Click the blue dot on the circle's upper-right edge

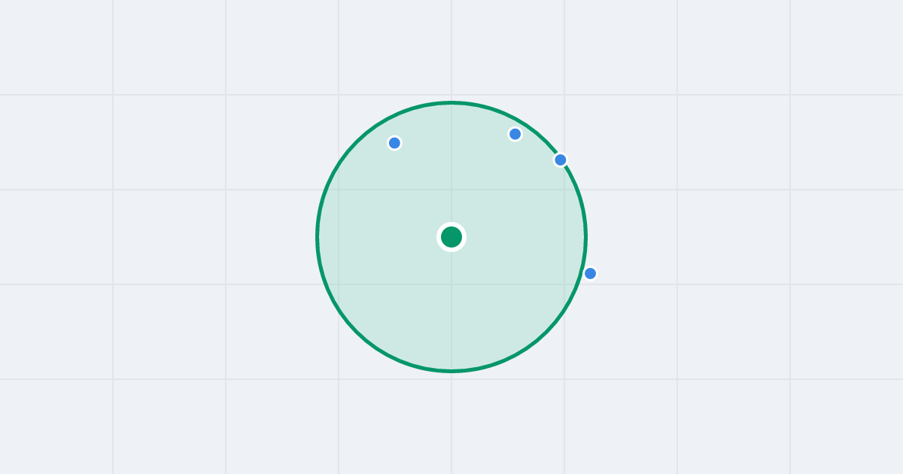[x=560, y=160]
